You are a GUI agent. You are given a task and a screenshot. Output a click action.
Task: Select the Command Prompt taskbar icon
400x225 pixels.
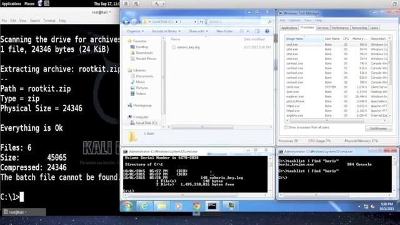tap(212, 206)
